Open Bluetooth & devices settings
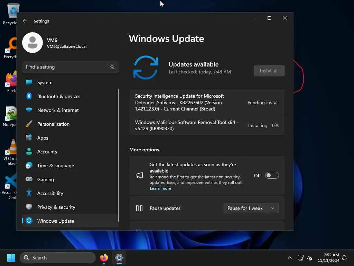Image resolution: width=354 pixels, height=266 pixels. pos(71,96)
